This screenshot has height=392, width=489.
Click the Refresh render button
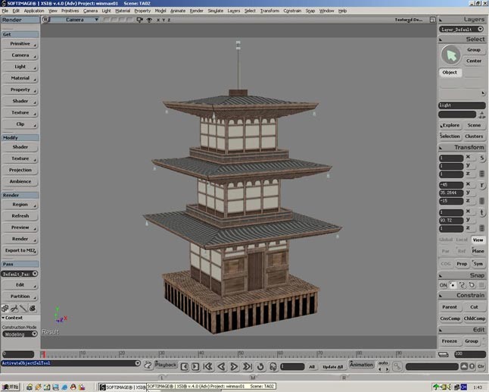20,216
